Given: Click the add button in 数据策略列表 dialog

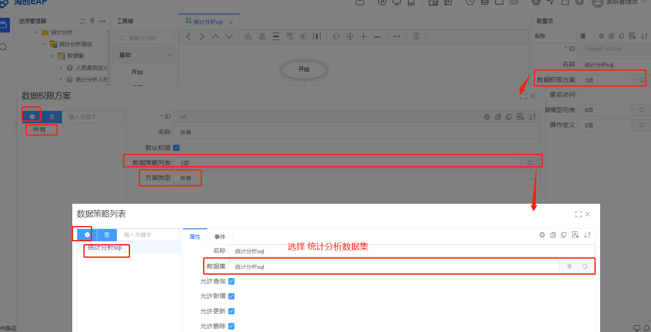Looking at the screenshot, I should click(87, 235).
